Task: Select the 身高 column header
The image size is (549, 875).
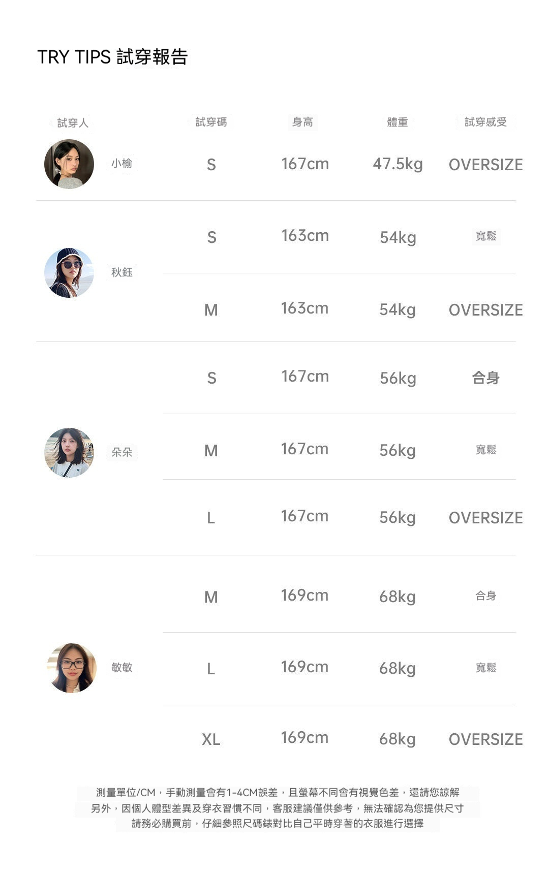Action: click(302, 122)
